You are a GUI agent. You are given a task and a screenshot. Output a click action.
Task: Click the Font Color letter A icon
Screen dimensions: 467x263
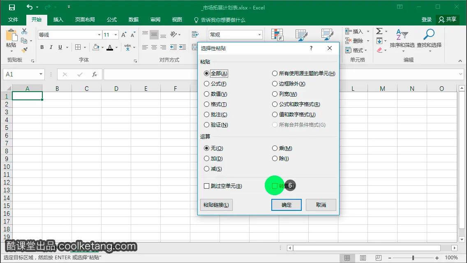click(x=110, y=47)
